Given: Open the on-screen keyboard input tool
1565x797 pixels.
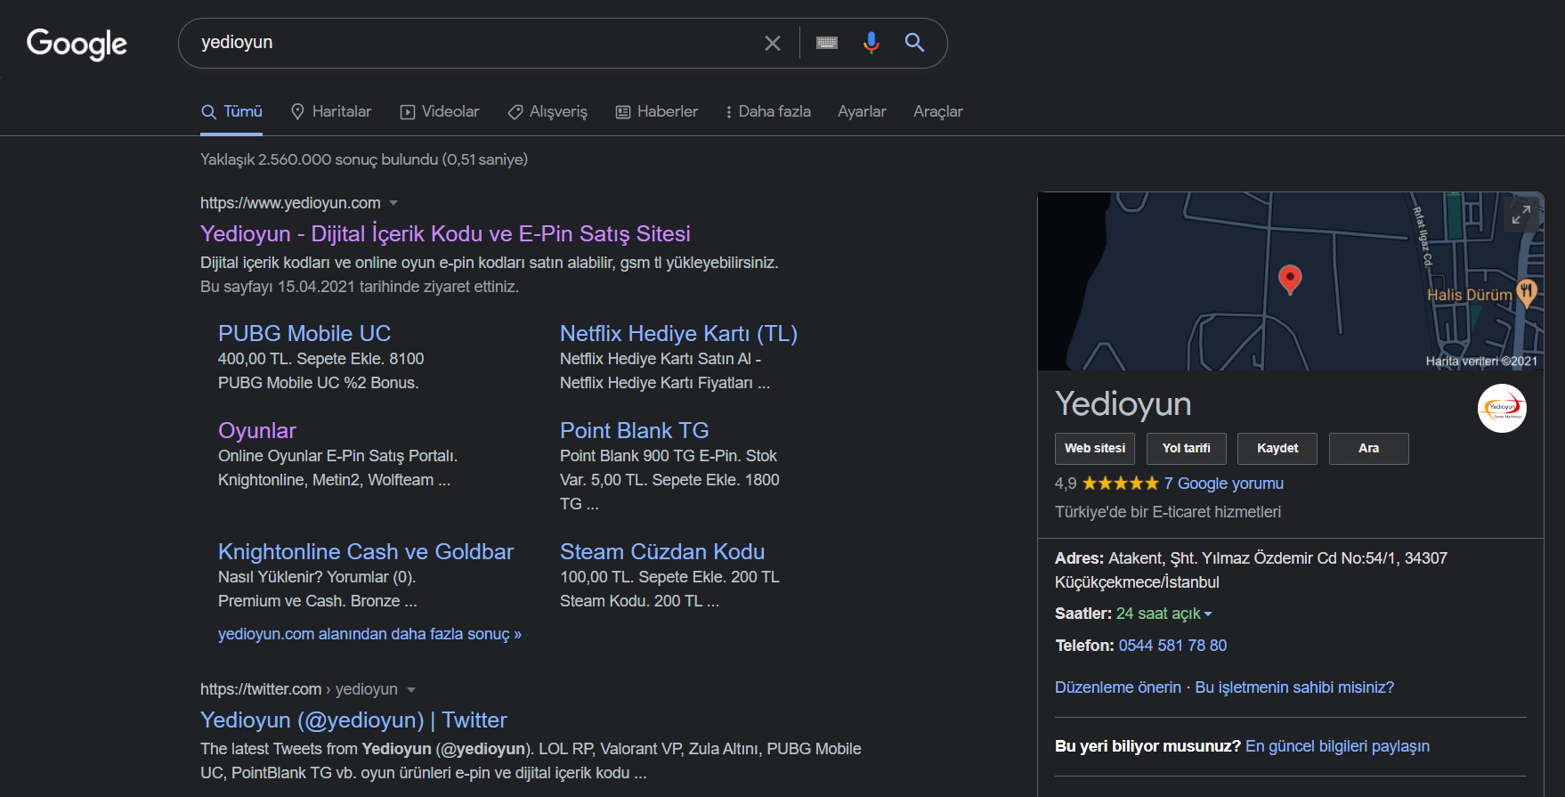Looking at the screenshot, I should tap(827, 43).
